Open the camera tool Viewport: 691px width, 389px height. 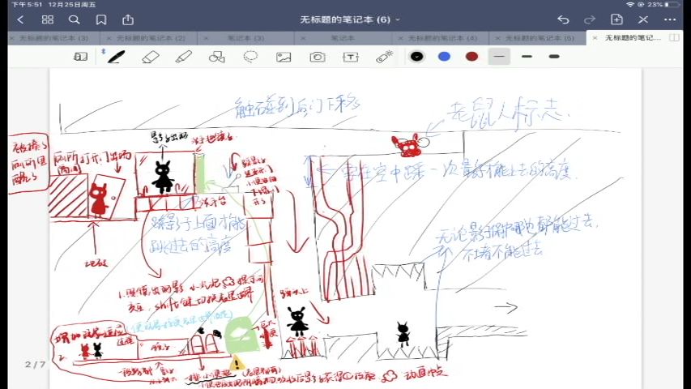click(318, 57)
